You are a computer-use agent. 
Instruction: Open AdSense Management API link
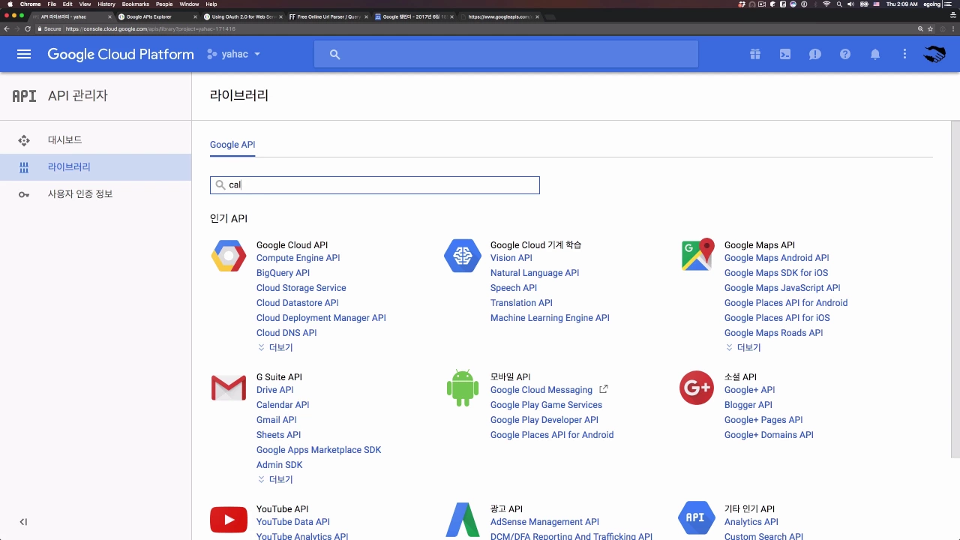pyautogui.click(x=544, y=522)
